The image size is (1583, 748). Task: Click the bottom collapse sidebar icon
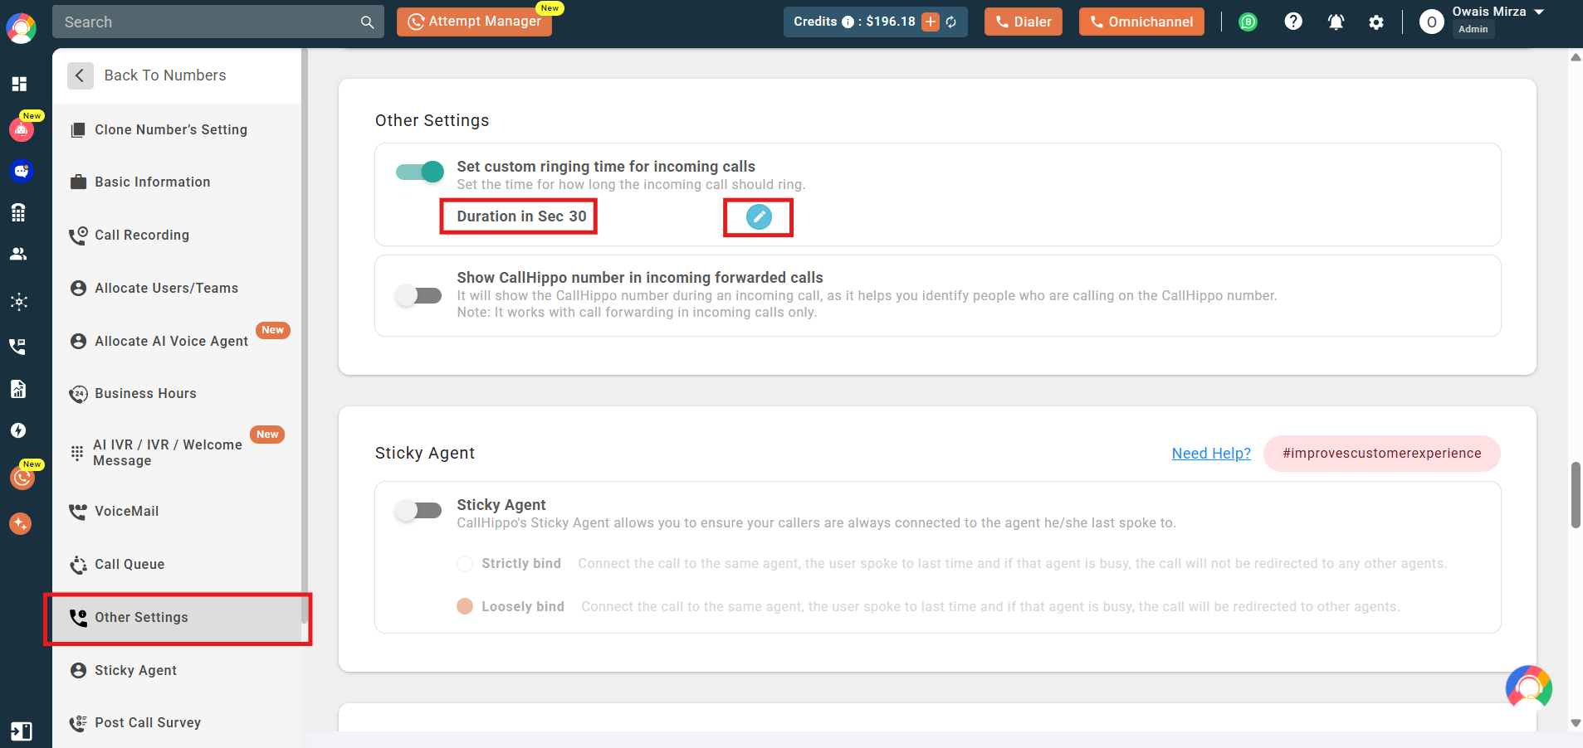(21, 731)
